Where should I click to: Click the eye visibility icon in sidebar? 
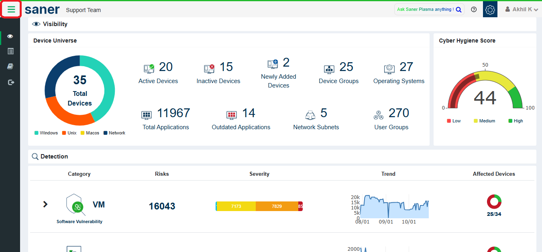point(10,37)
